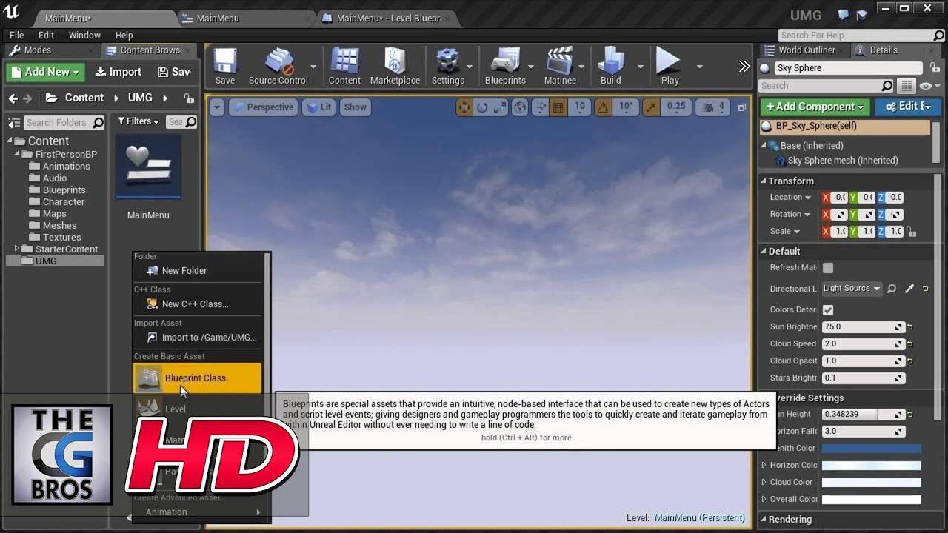Open the Content browser toolbar icon
Viewport: 948px width, 533px height.
[344, 66]
